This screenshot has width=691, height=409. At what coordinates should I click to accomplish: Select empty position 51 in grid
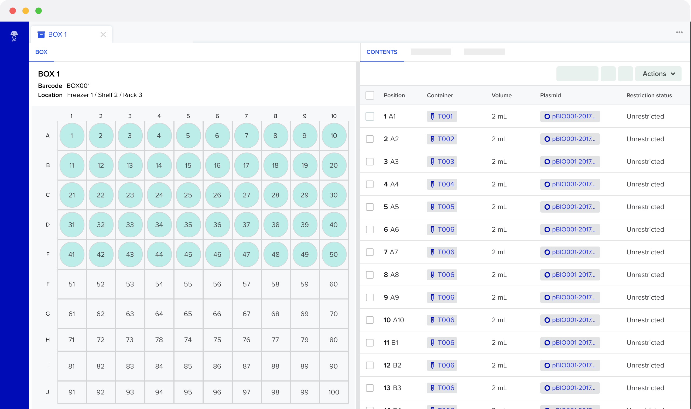(72, 284)
